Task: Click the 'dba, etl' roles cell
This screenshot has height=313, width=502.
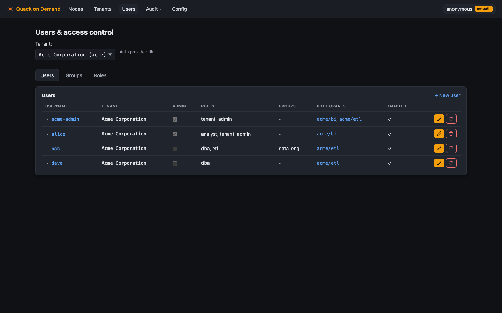Action: coord(210,149)
